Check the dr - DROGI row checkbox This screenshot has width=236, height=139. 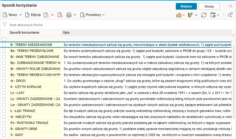coord(4,81)
